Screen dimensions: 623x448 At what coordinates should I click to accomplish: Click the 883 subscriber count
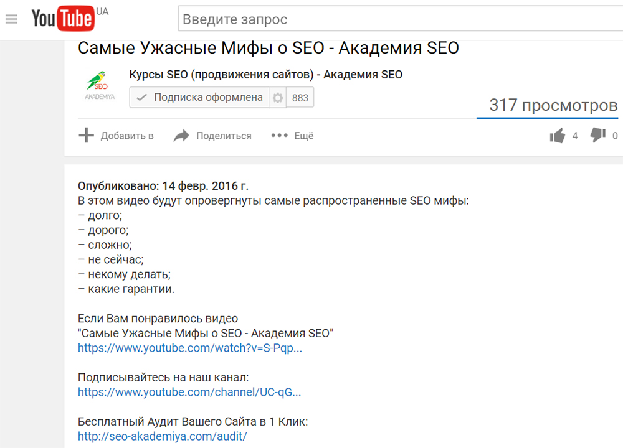300,98
